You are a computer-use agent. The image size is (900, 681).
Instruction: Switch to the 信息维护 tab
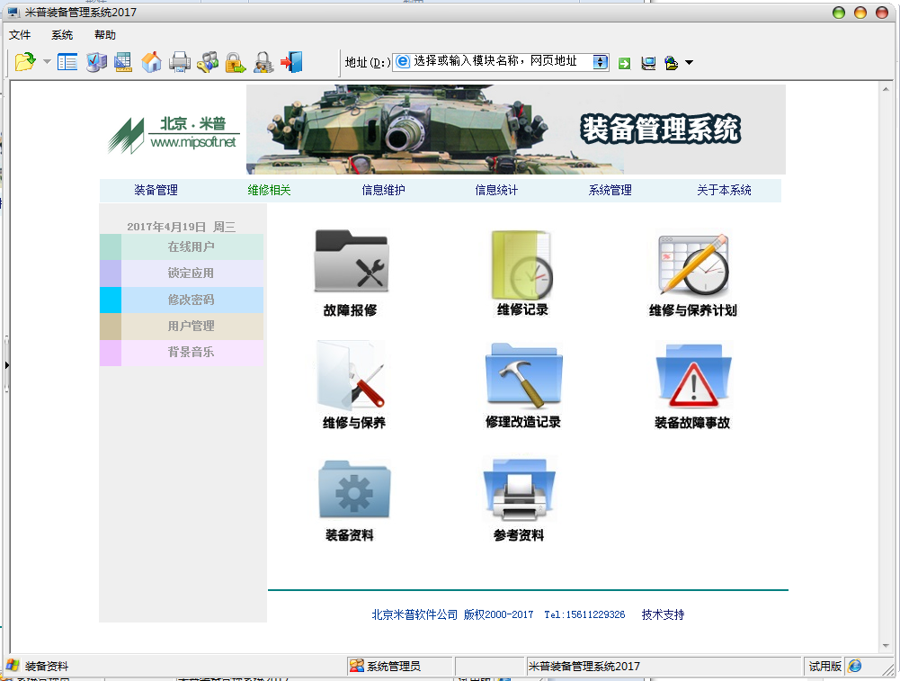click(383, 190)
